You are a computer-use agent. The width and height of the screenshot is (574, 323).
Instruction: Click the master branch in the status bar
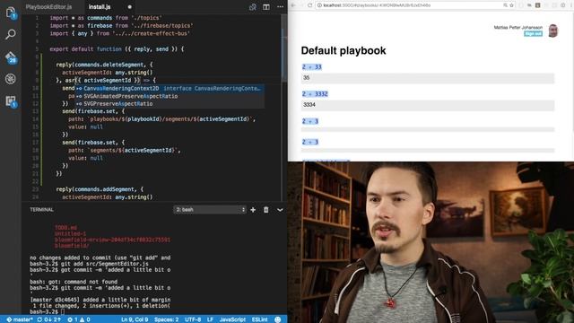20,319
